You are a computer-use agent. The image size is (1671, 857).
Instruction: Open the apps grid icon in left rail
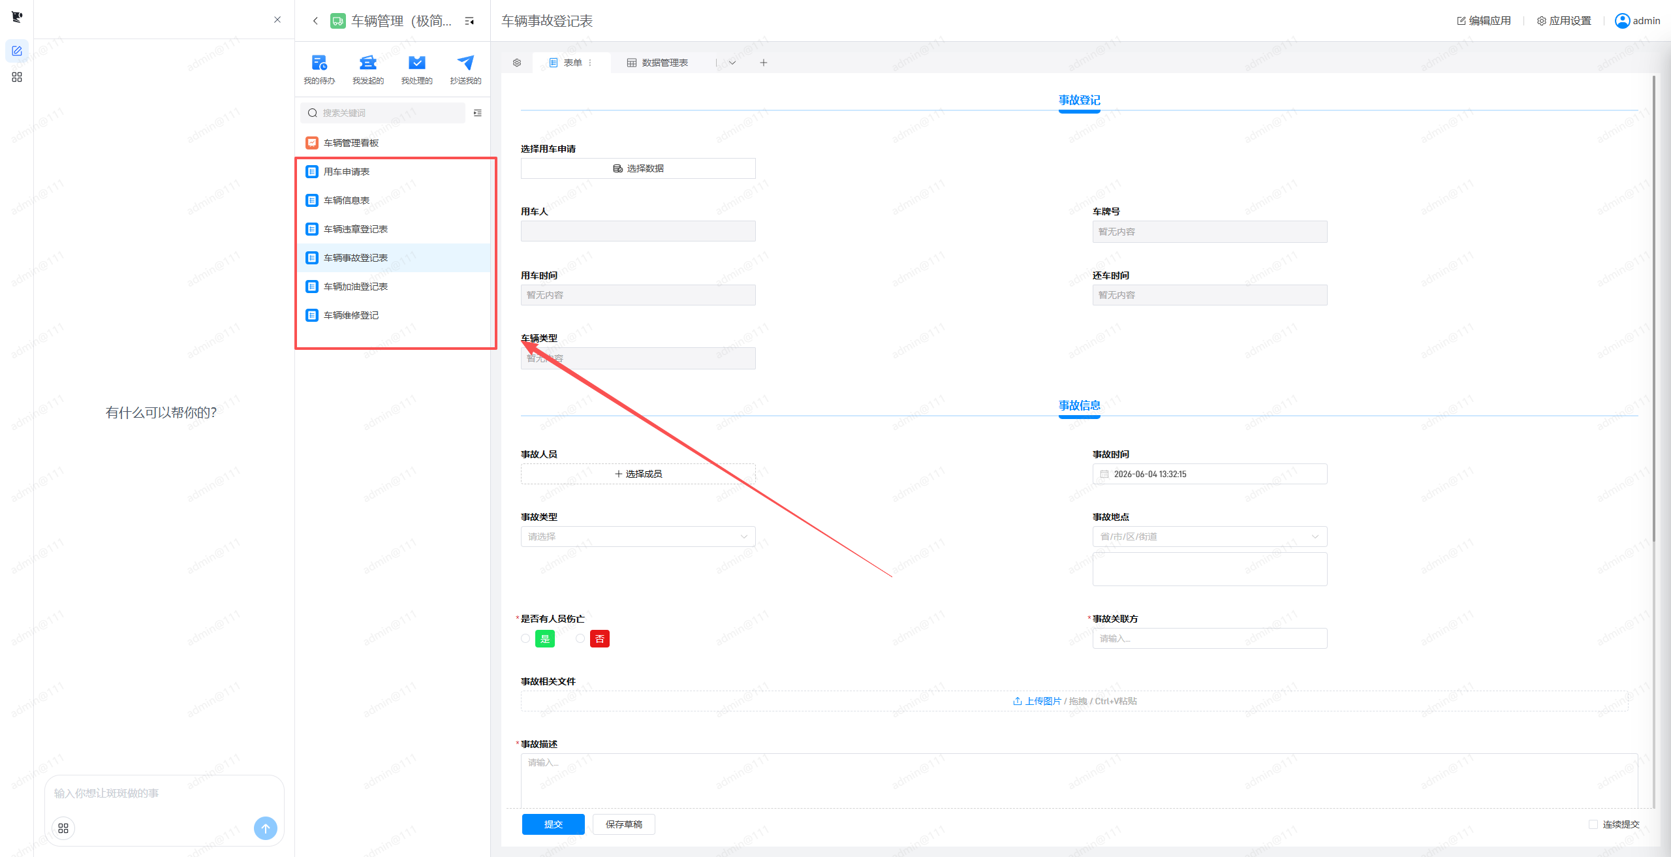point(17,77)
